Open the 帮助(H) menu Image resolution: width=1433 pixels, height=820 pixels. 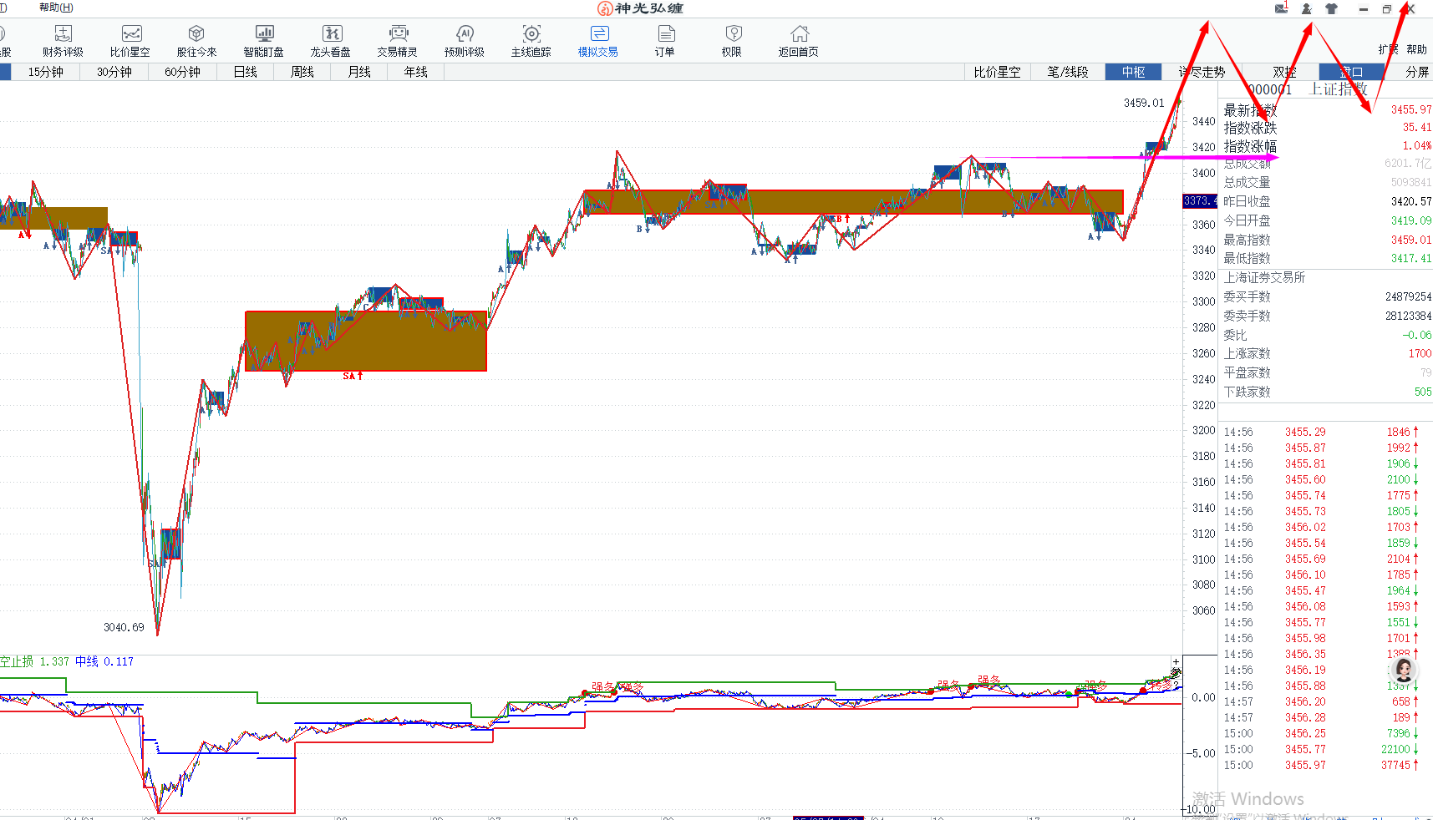[x=56, y=8]
